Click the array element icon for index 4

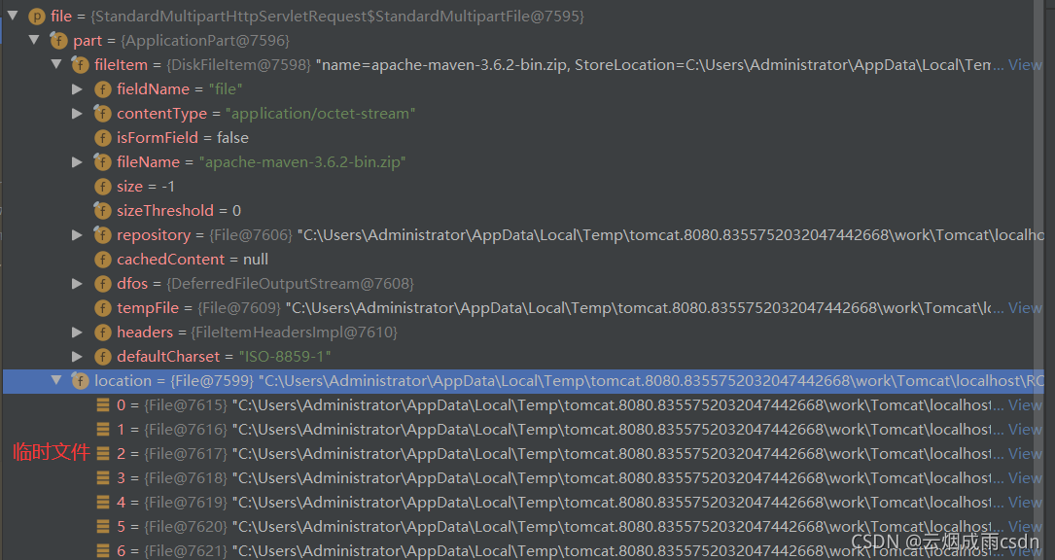[x=103, y=502]
